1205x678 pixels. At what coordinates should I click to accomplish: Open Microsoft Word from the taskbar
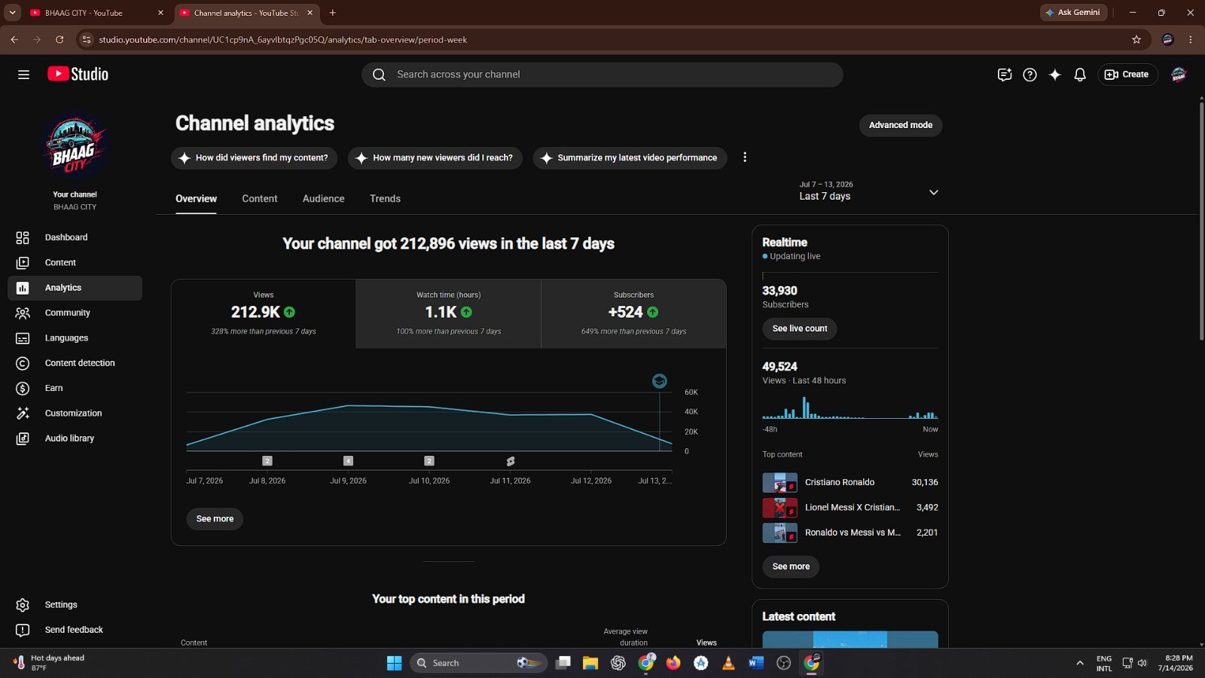756,663
